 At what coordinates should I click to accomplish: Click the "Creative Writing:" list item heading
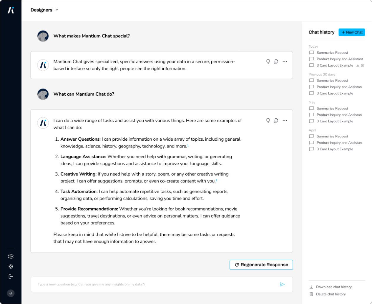(78, 174)
